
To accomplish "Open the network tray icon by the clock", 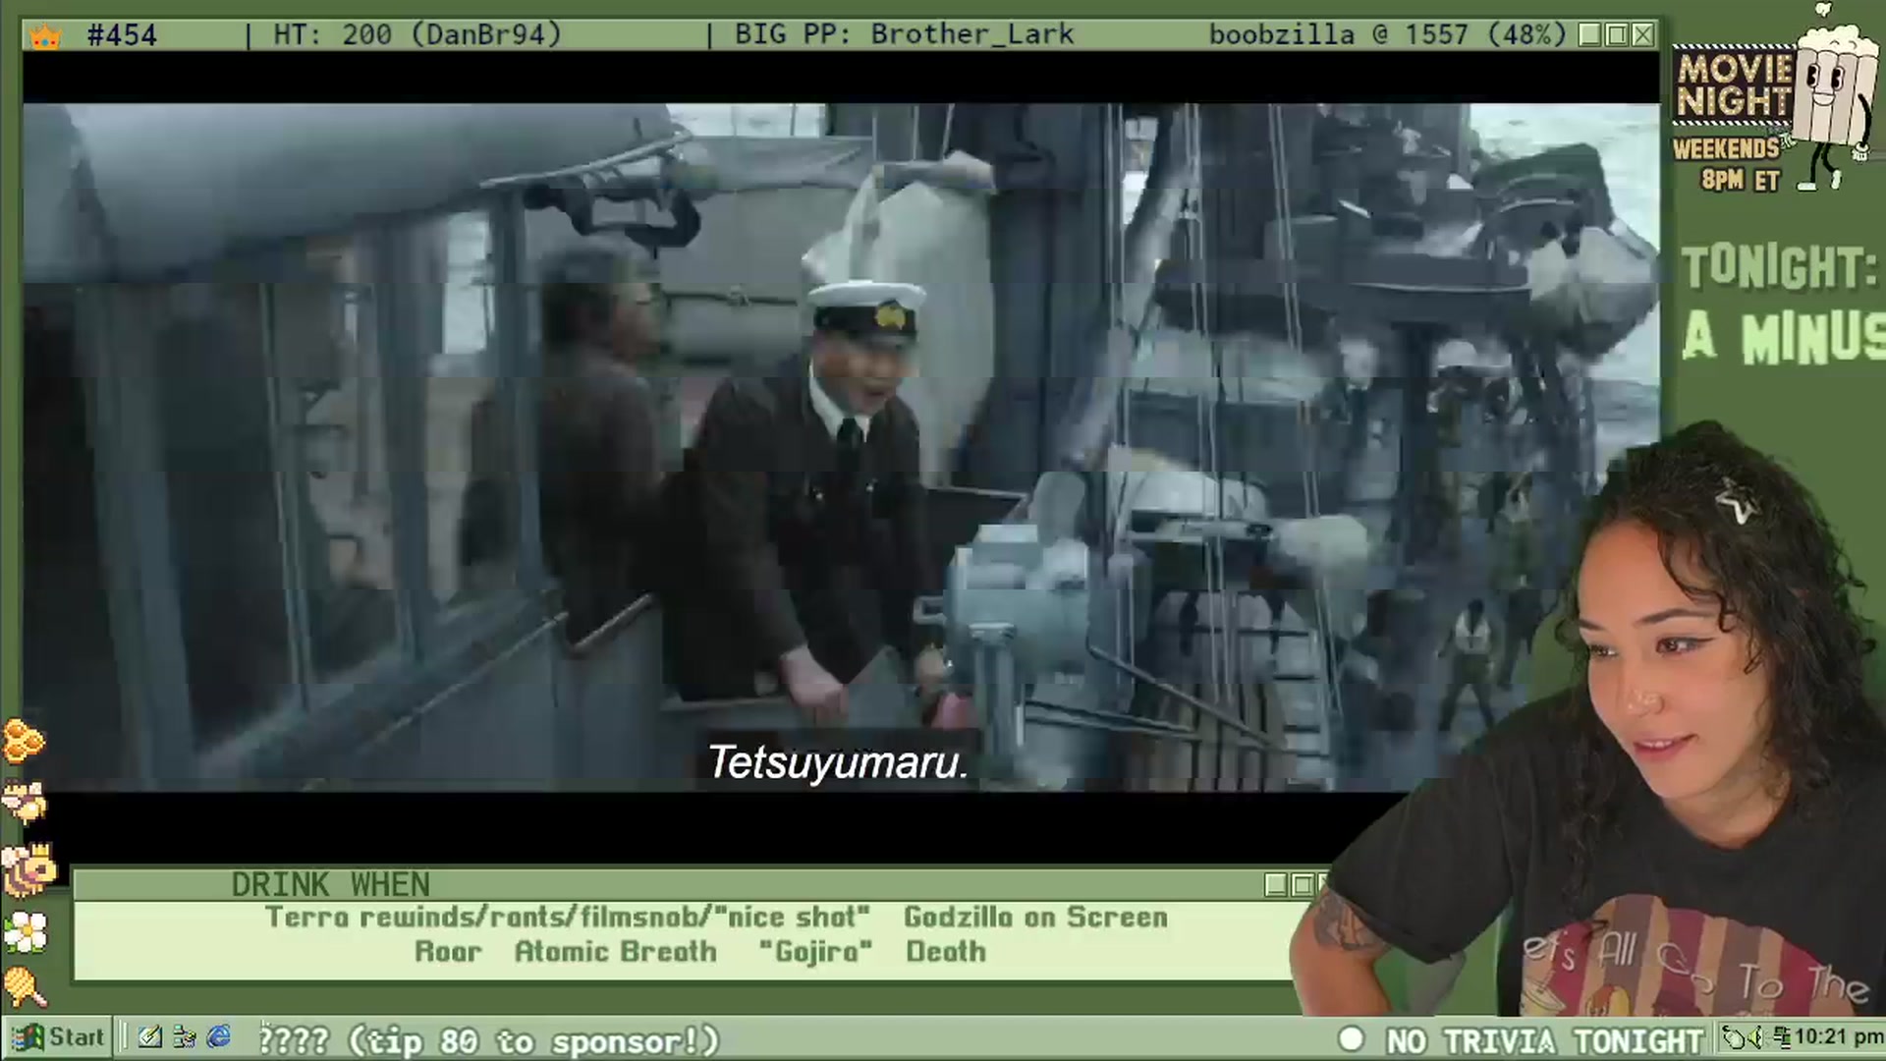I will (1782, 1037).
